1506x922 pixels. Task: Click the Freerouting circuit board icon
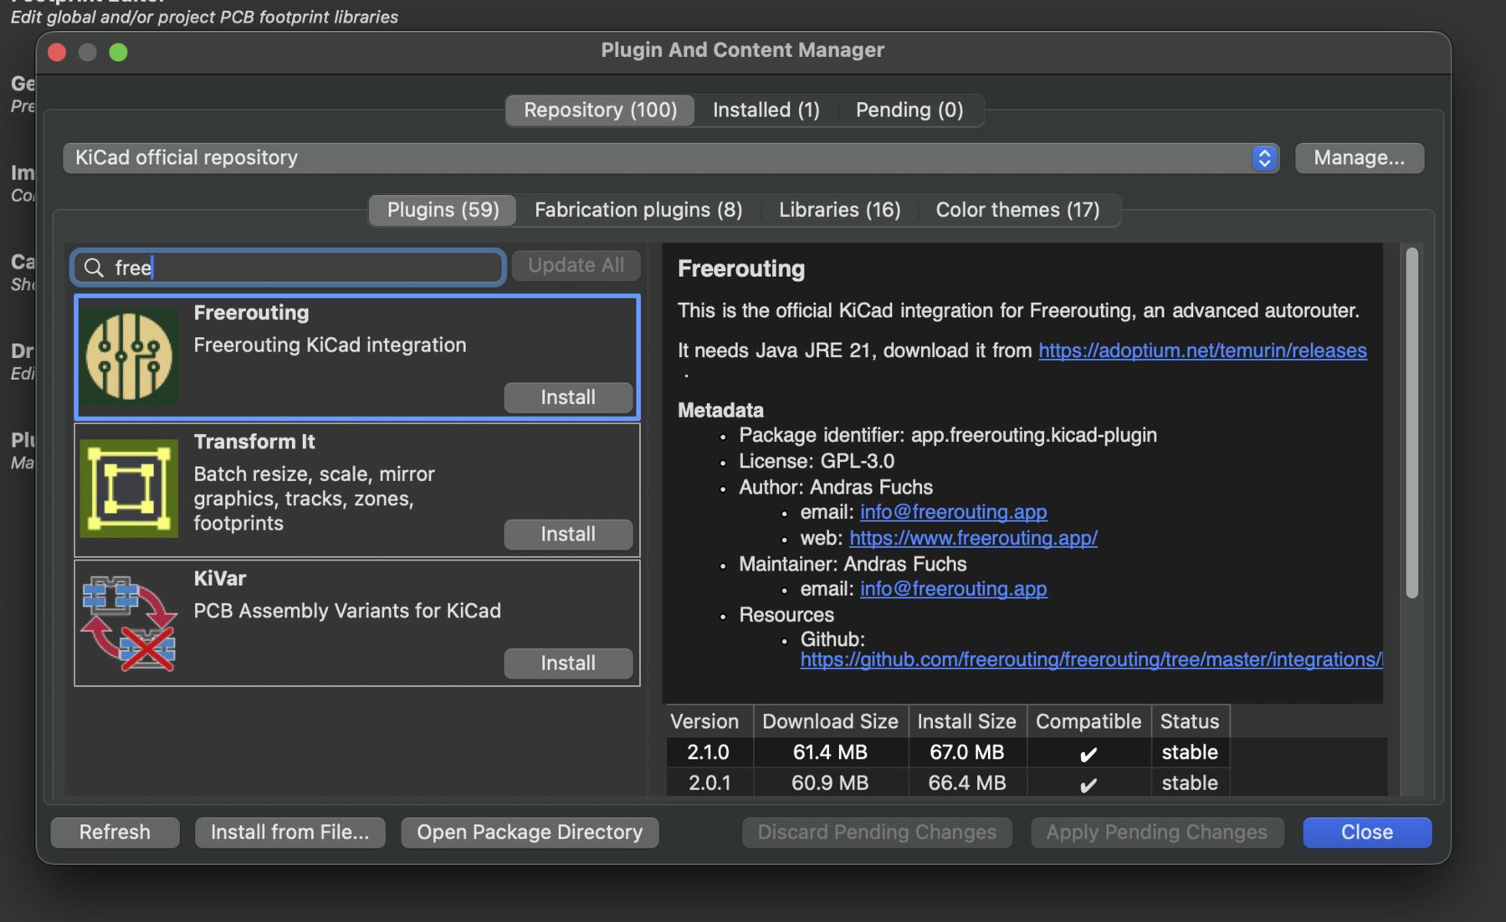tap(129, 356)
